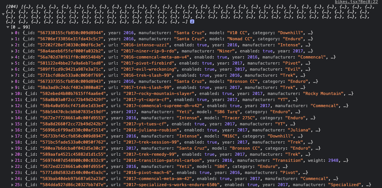Expand row 19 with 2017 Bronson CC

(13, 148)
